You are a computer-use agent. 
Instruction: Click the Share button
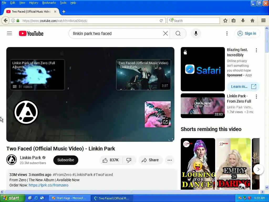coord(150,160)
